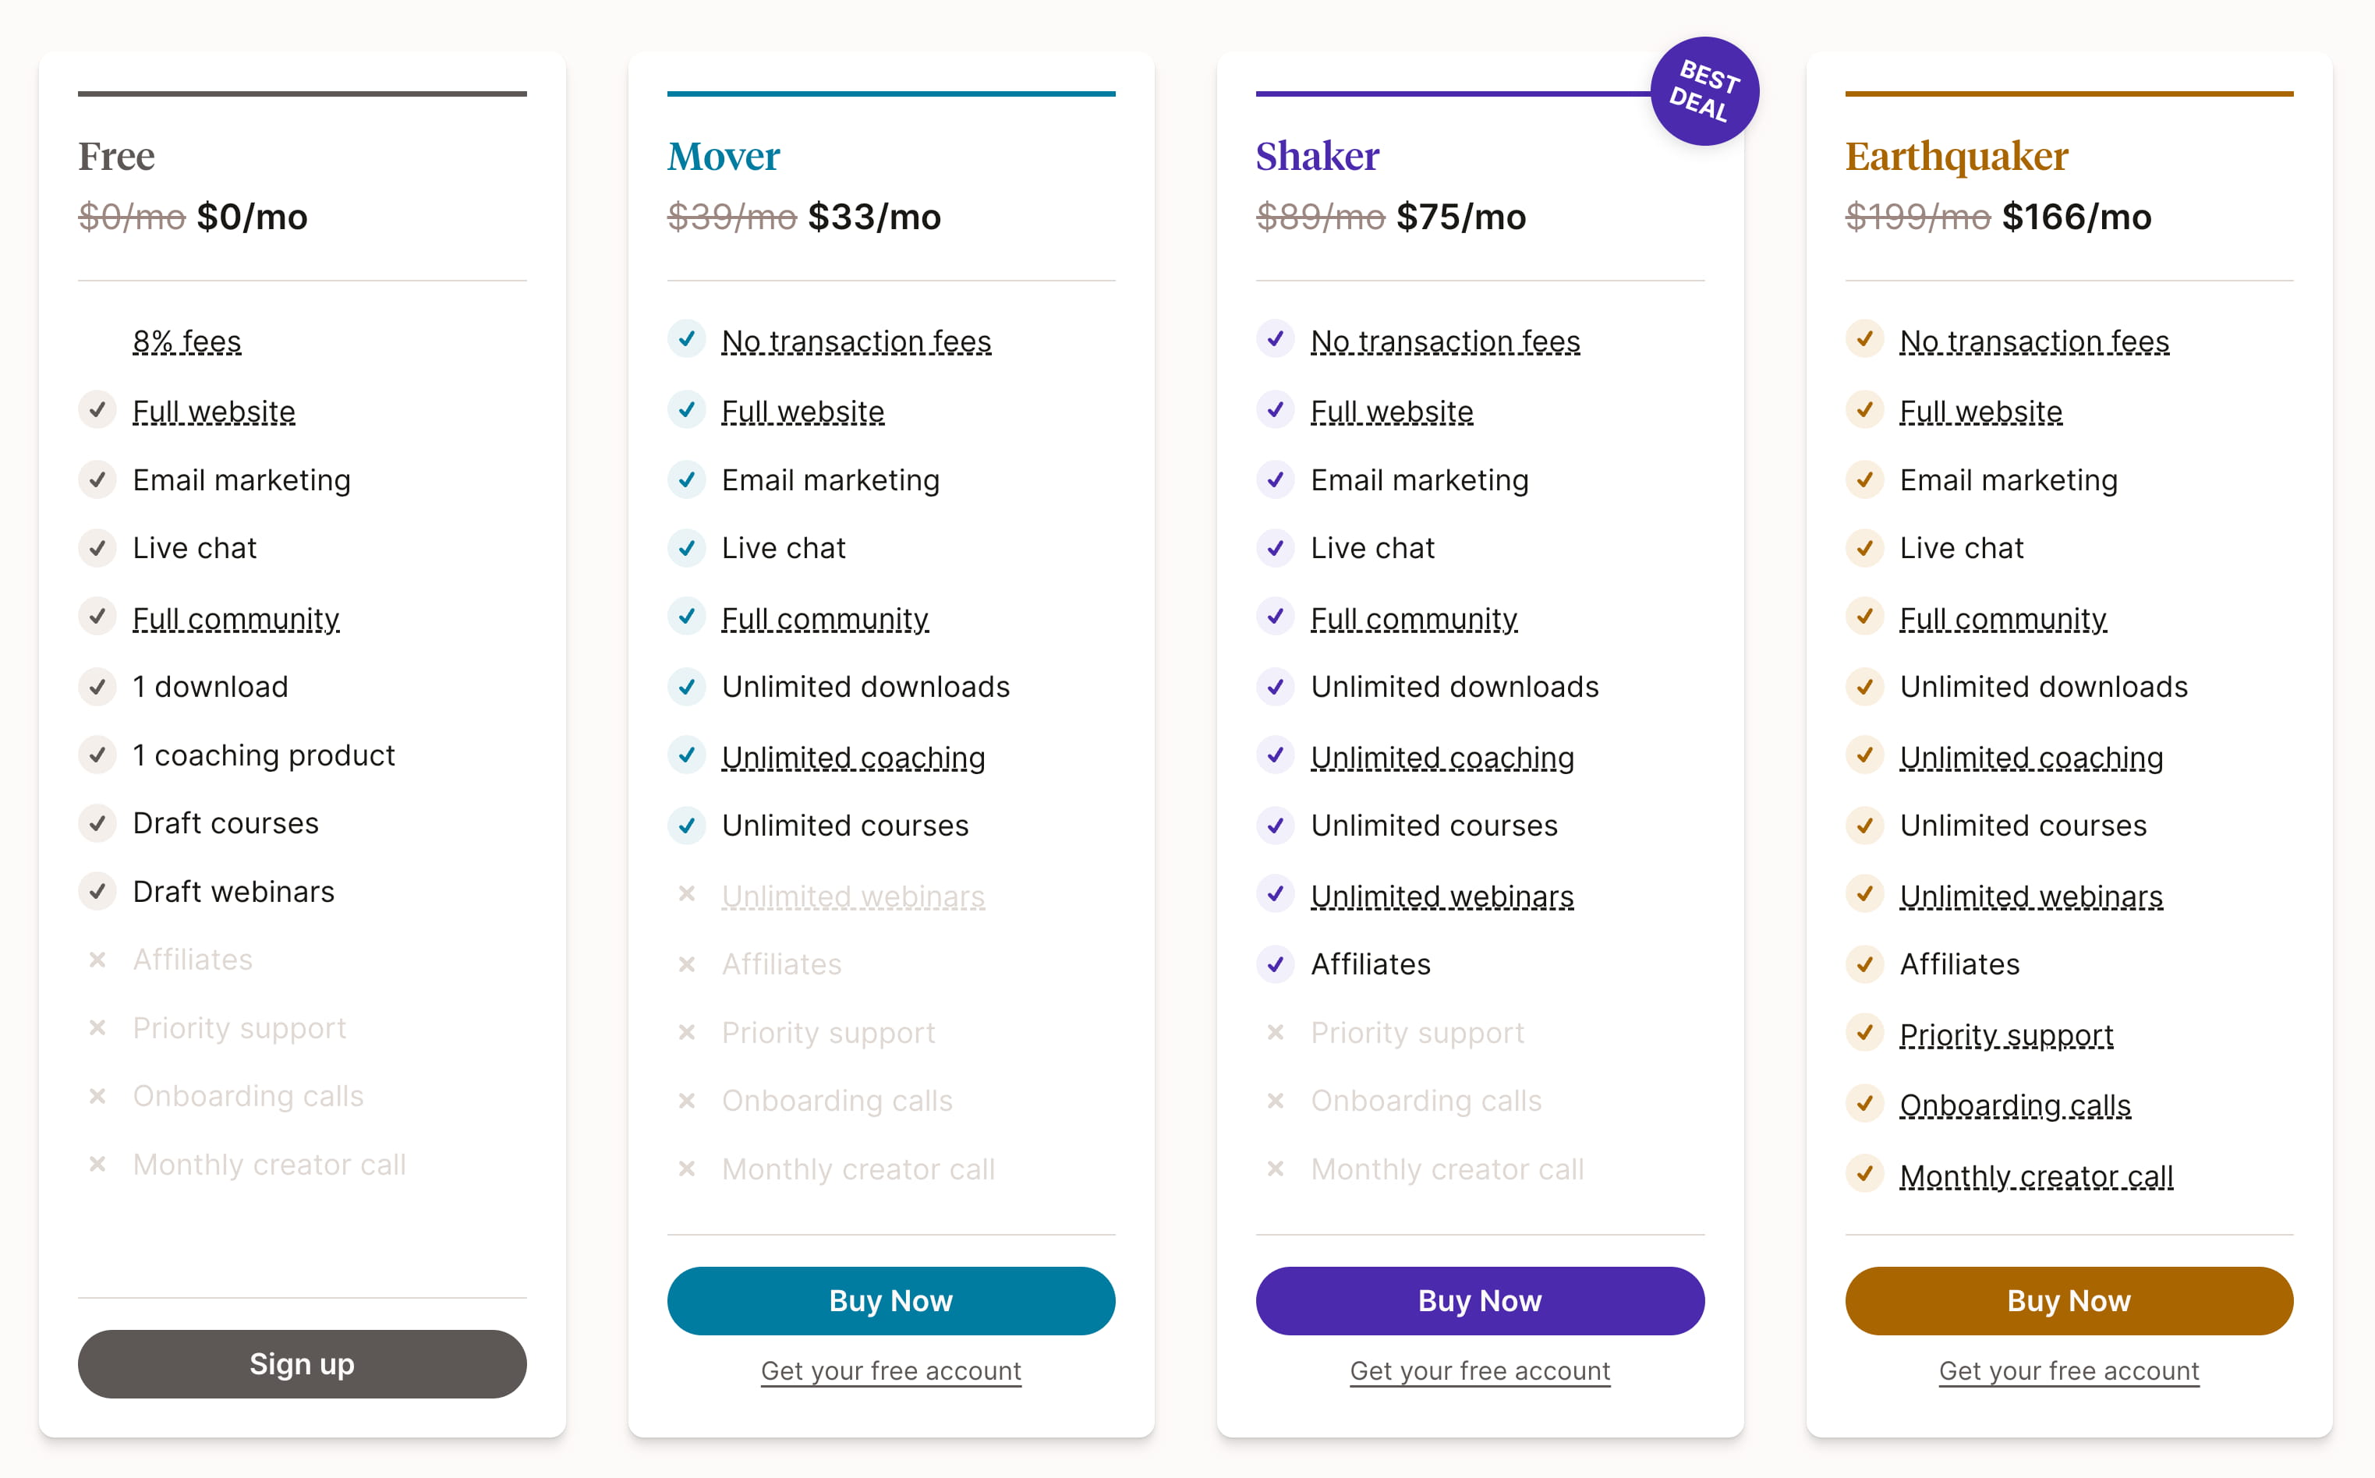This screenshot has height=1478, width=2375.
Task: Click the checkmark beside Shaker's Affiliates
Action: tap(1275, 964)
